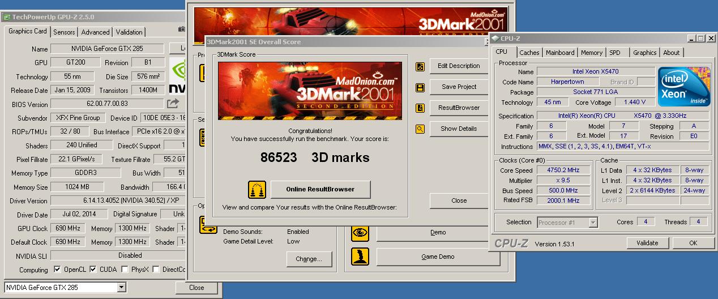Open the Graphics tab in CPU-Z
This screenshot has height=299, width=718.
(645, 53)
